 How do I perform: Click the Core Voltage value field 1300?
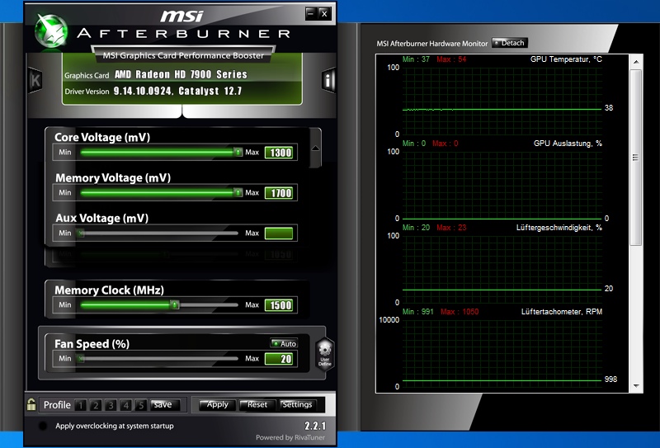tap(279, 153)
